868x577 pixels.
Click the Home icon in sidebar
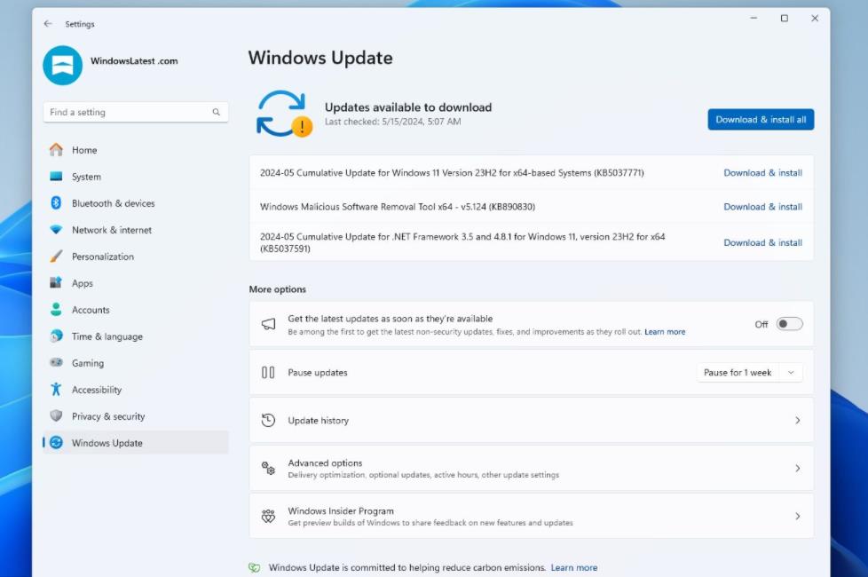[x=56, y=150]
